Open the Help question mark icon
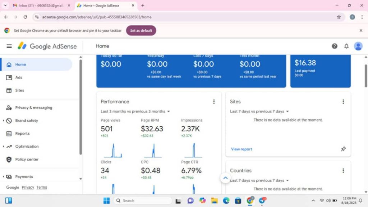368x207 pixels. pyautogui.click(x=335, y=46)
